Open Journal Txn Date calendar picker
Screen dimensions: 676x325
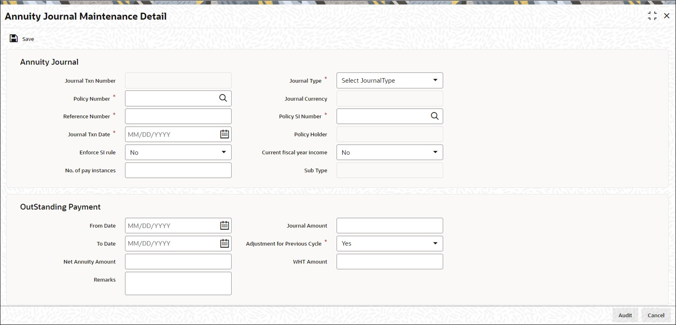(x=225, y=134)
